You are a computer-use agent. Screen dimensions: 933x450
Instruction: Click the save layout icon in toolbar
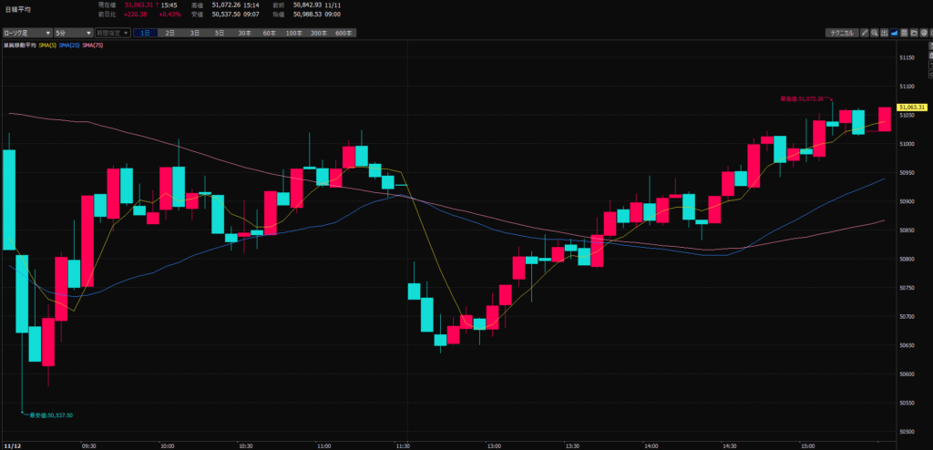coord(905,33)
